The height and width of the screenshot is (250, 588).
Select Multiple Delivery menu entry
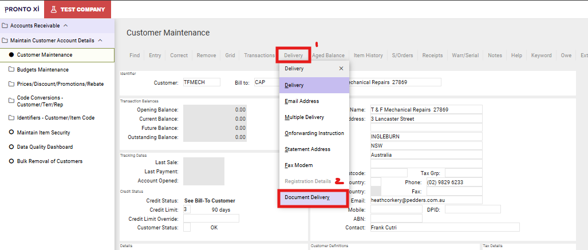(304, 117)
